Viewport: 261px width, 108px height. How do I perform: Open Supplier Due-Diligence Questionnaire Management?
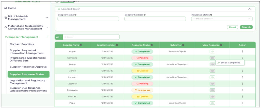pyautogui.click(x=28, y=89)
